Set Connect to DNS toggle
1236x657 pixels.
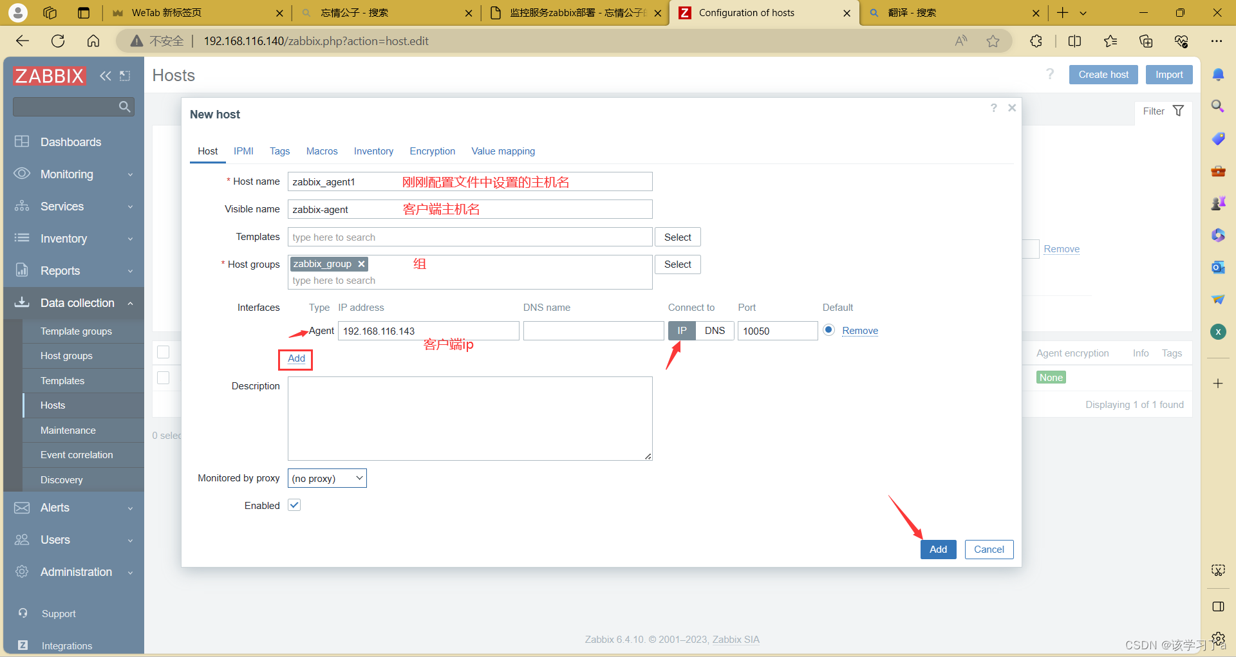pyautogui.click(x=715, y=331)
